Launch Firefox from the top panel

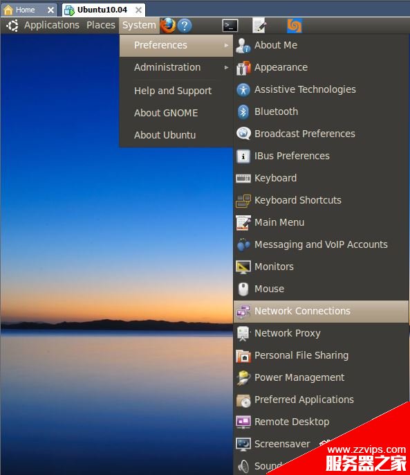[168, 26]
